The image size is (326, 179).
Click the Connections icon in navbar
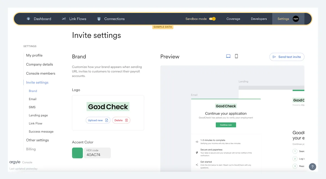click(99, 19)
